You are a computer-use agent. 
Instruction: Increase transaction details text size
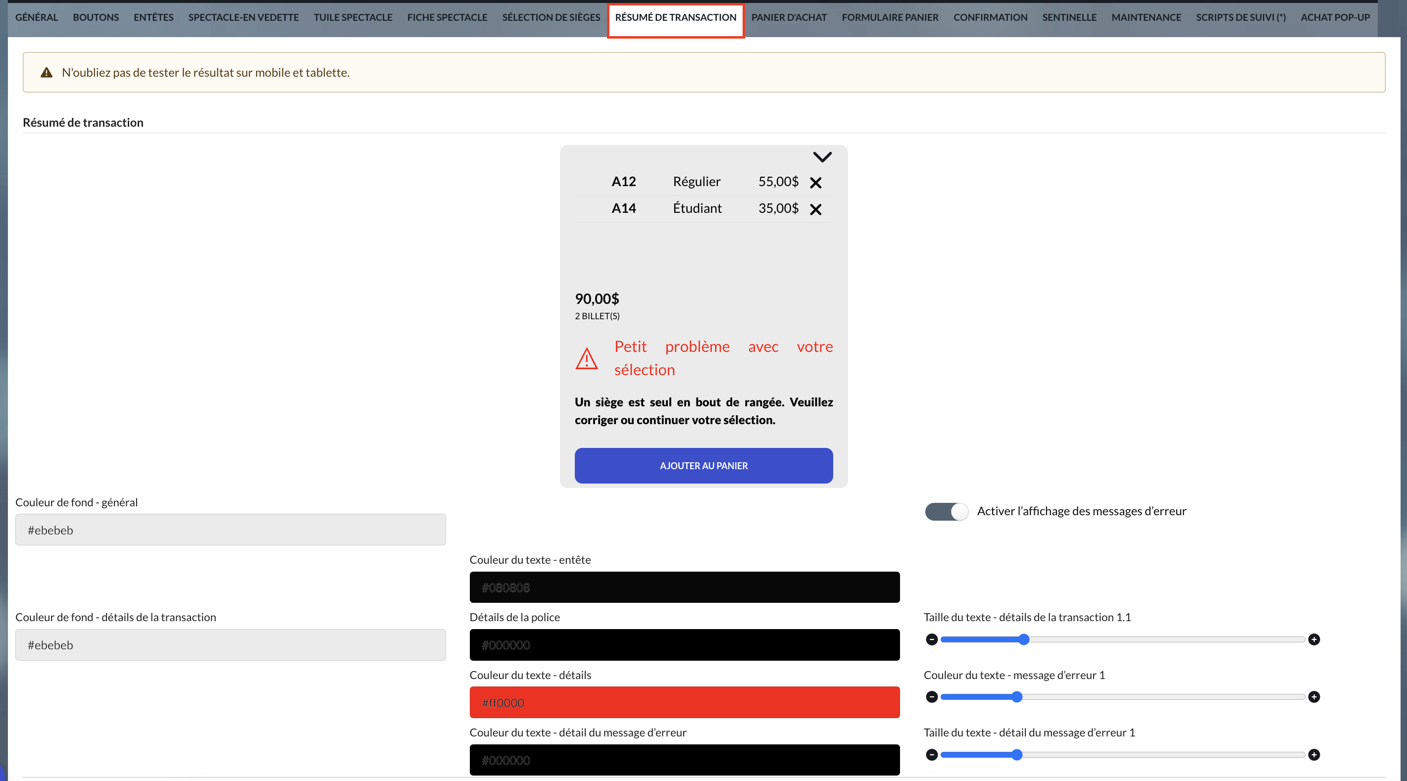[1314, 639]
